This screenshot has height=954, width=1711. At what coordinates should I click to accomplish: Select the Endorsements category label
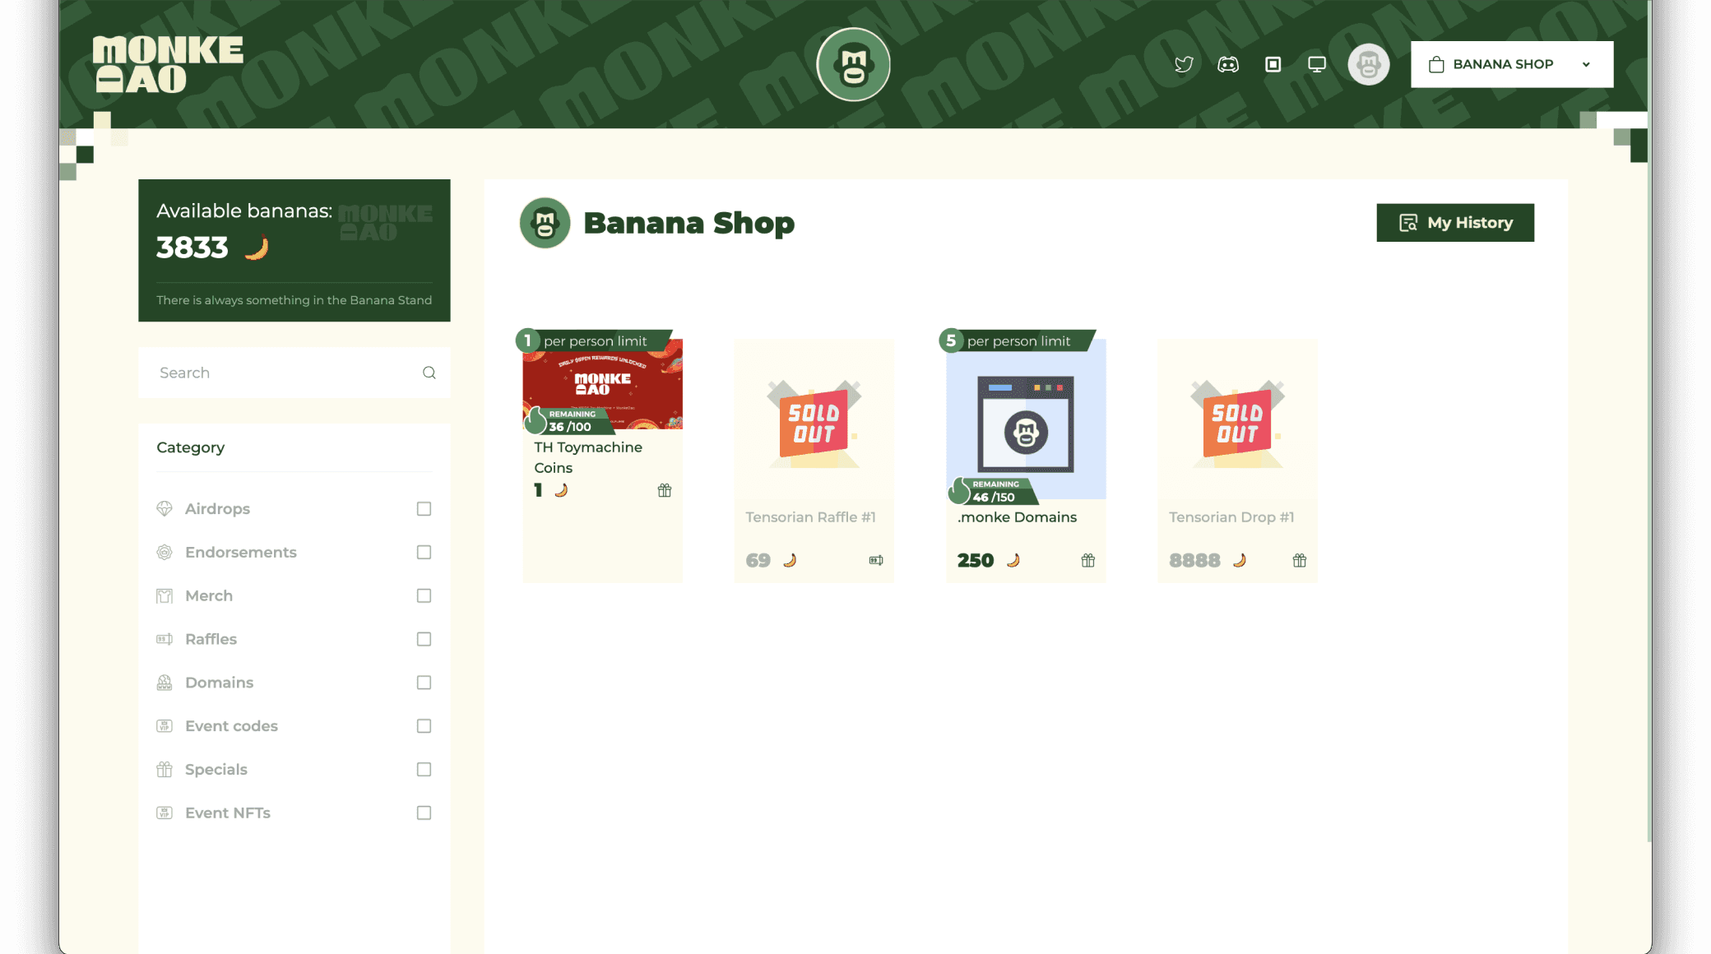tap(241, 553)
